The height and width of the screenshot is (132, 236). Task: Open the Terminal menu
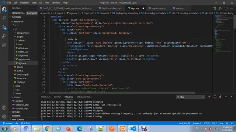tap(56, 3)
